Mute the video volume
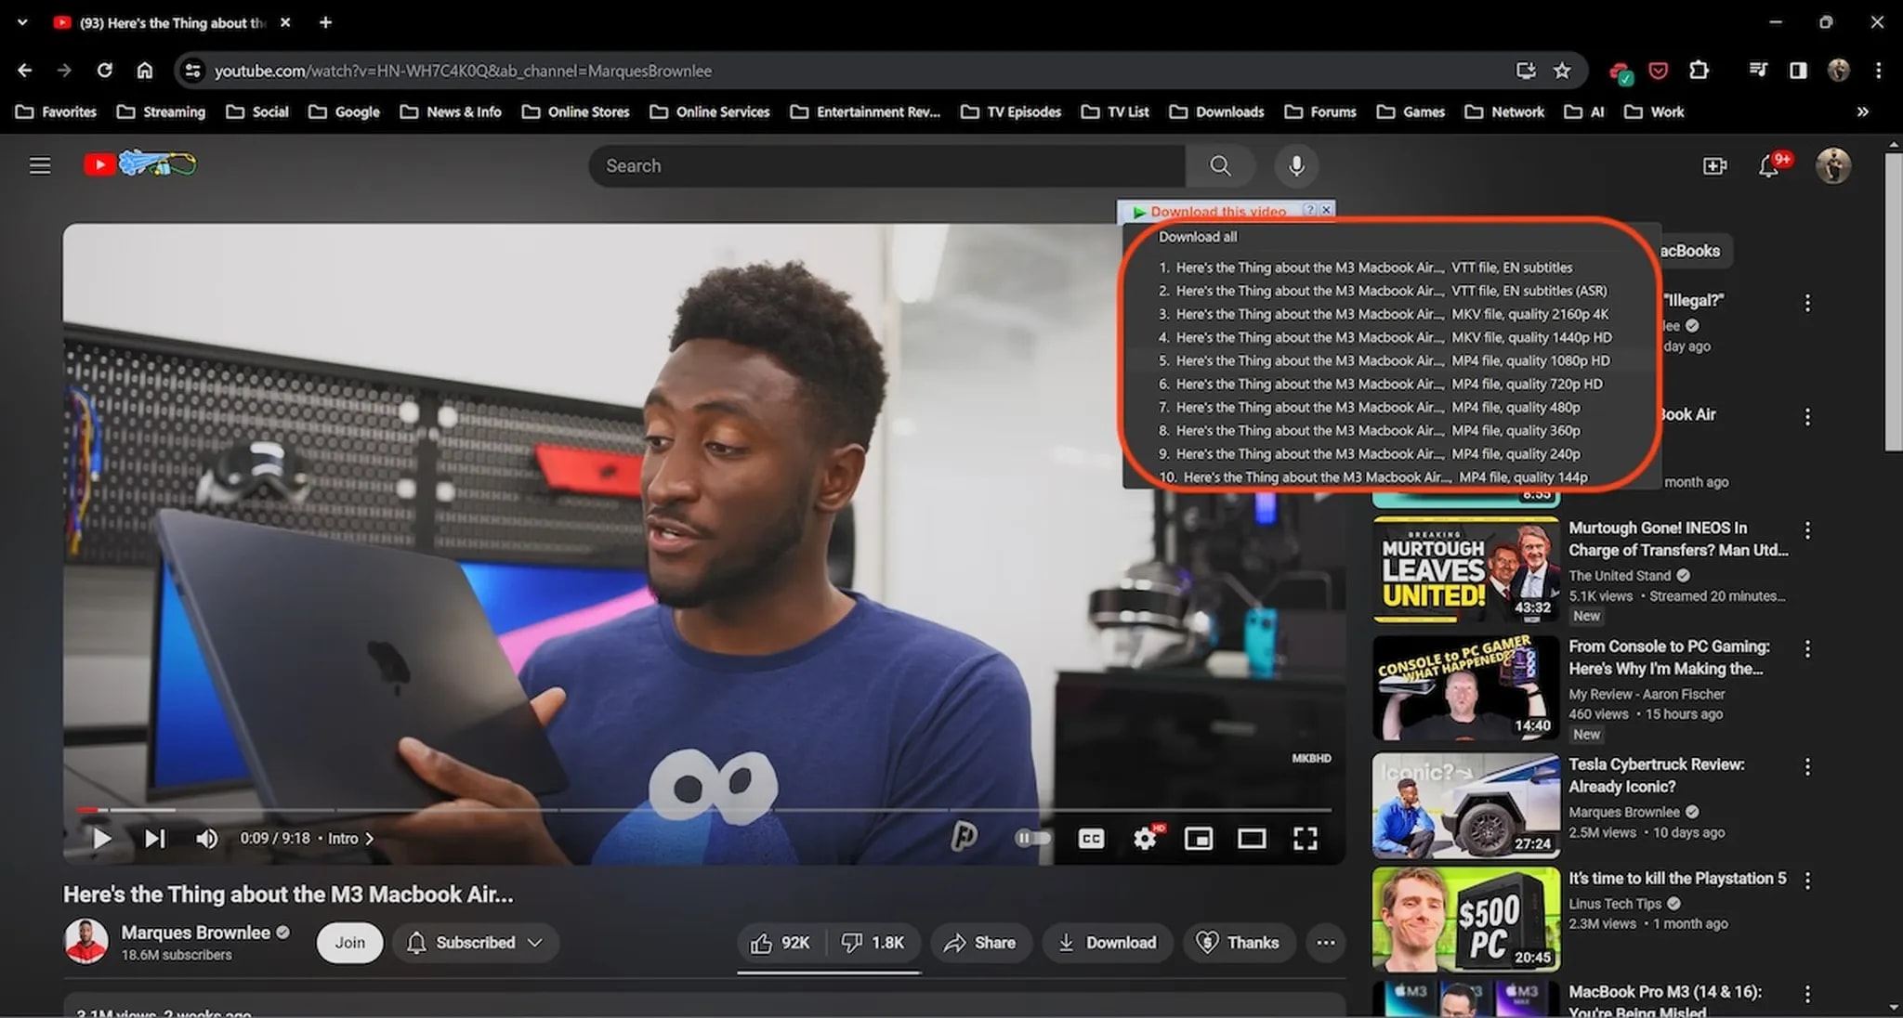The image size is (1903, 1018). 206,839
